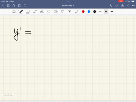Select the Image insert tool
This screenshot has width=136, height=102.
tap(63, 12)
